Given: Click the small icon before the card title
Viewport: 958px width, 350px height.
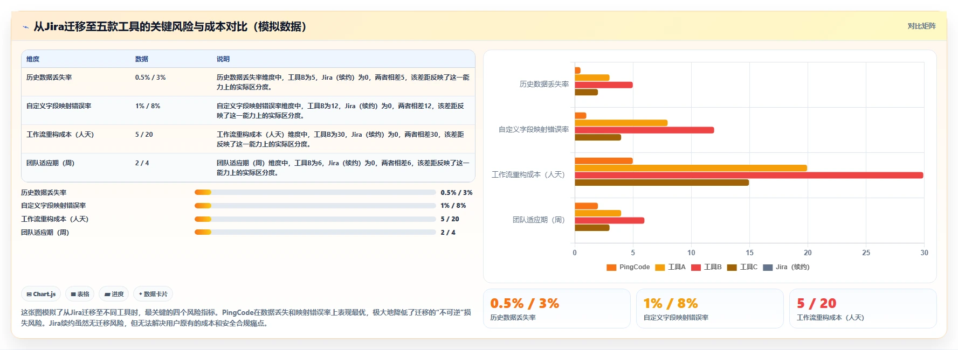Looking at the screenshot, I should (25, 27).
